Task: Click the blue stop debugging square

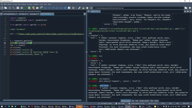Action: point(65,8)
